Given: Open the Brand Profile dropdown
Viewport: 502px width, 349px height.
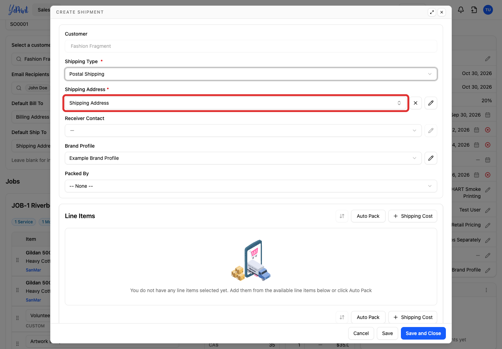Looking at the screenshot, I should coord(243,158).
